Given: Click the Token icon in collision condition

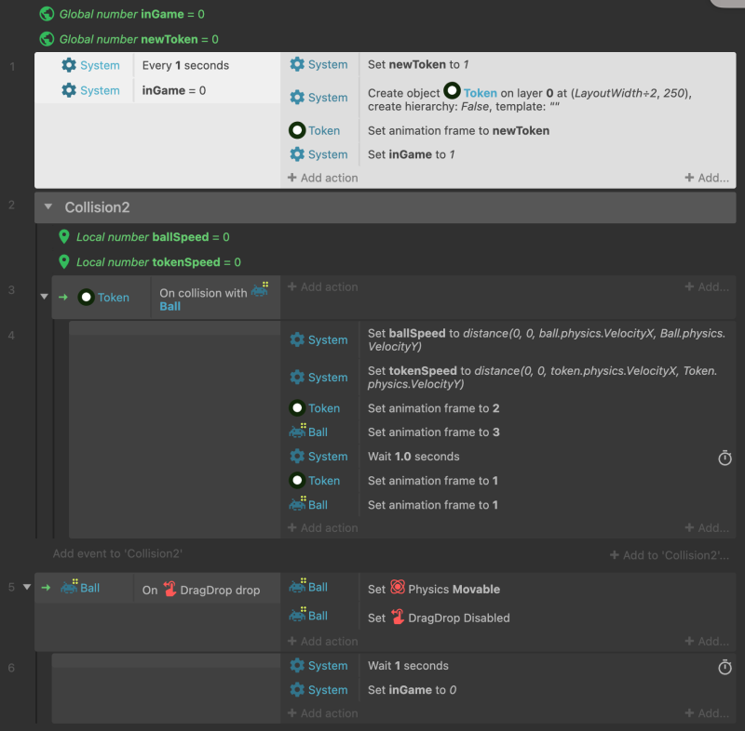Looking at the screenshot, I should [86, 298].
